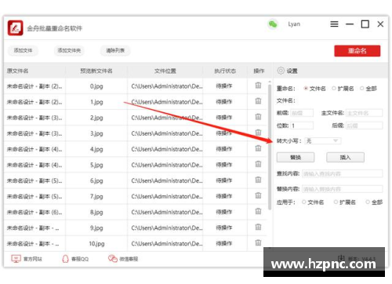Delete the row previewed as 4.jpg

point(258,148)
